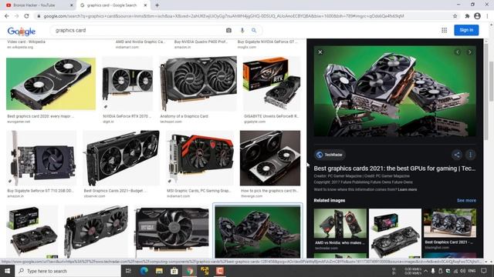Click AMD and Nvidia Graphic Ca... caption
494x277 pixels.
point(140,42)
